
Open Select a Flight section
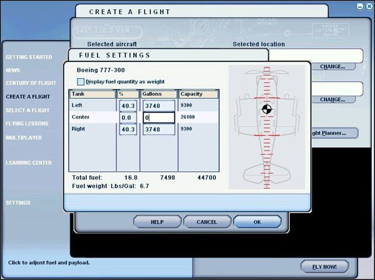coord(27,110)
